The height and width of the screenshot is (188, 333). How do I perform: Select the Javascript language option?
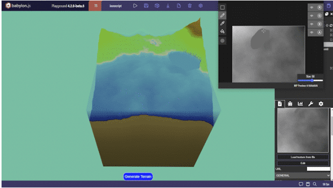coord(115,6)
